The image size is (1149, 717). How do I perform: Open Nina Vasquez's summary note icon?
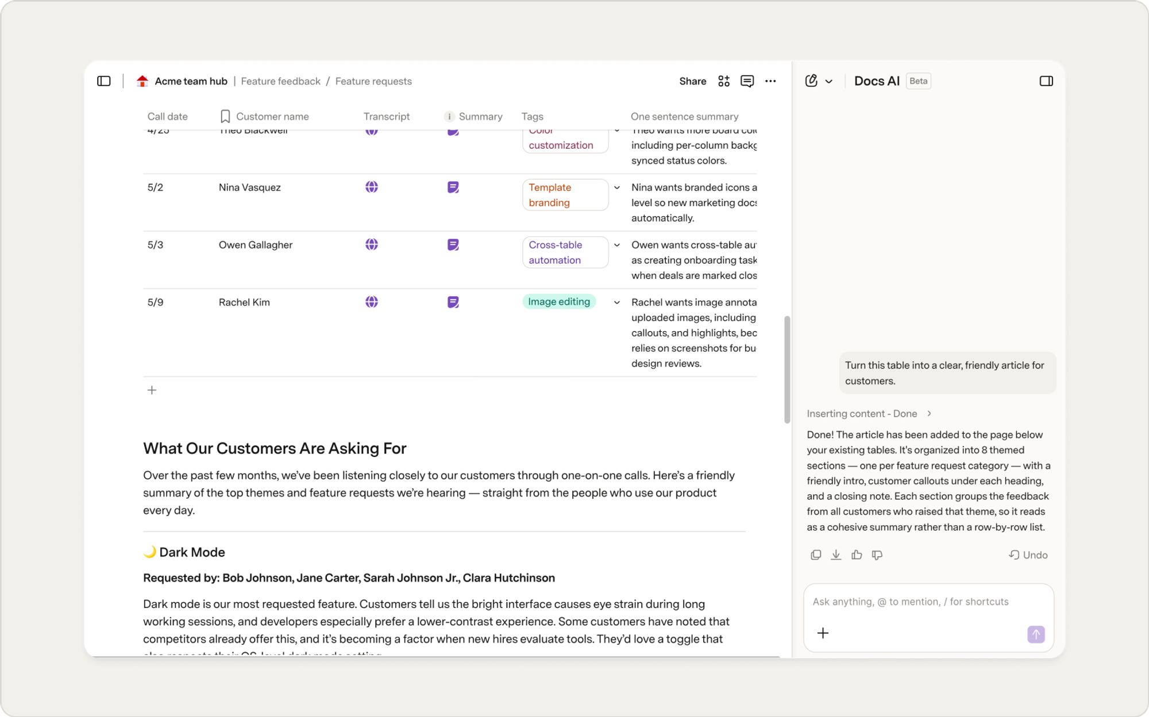(x=453, y=187)
